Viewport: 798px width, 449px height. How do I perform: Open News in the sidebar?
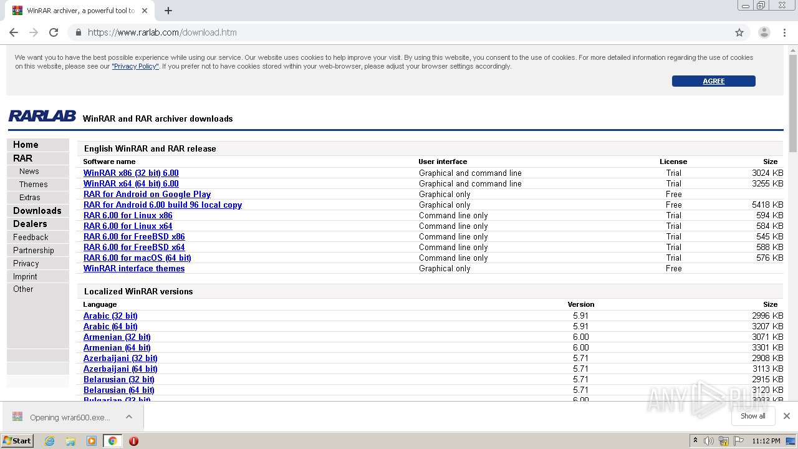click(29, 171)
